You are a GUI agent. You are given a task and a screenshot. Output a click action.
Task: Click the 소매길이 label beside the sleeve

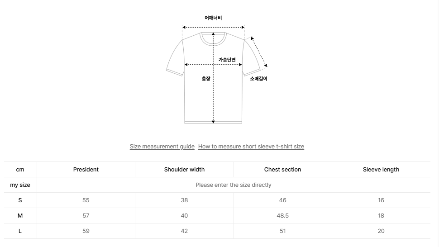pyautogui.click(x=259, y=79)
